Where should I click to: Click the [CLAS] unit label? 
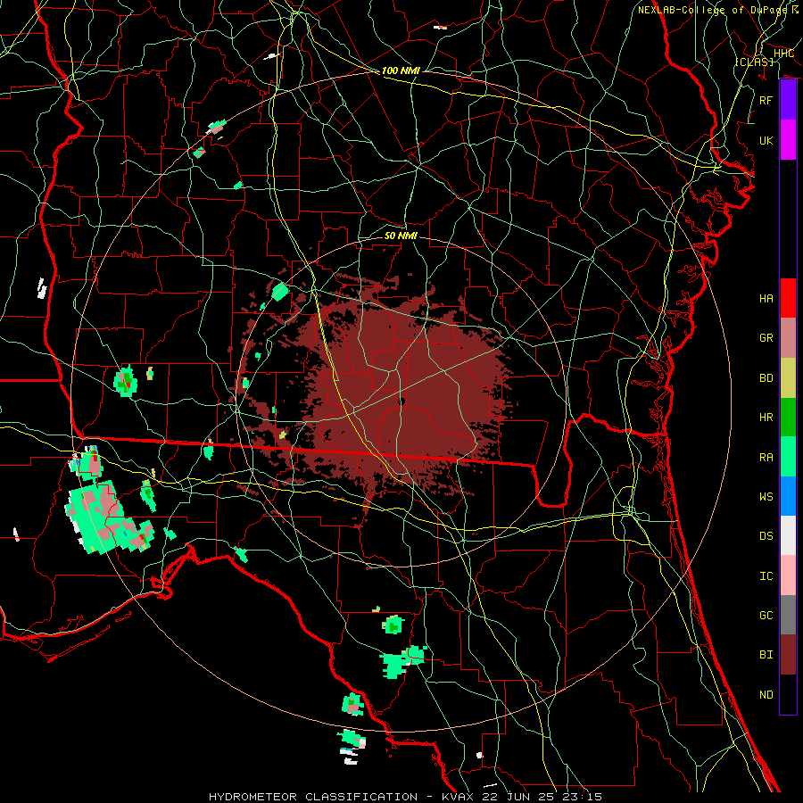[754, 62]
